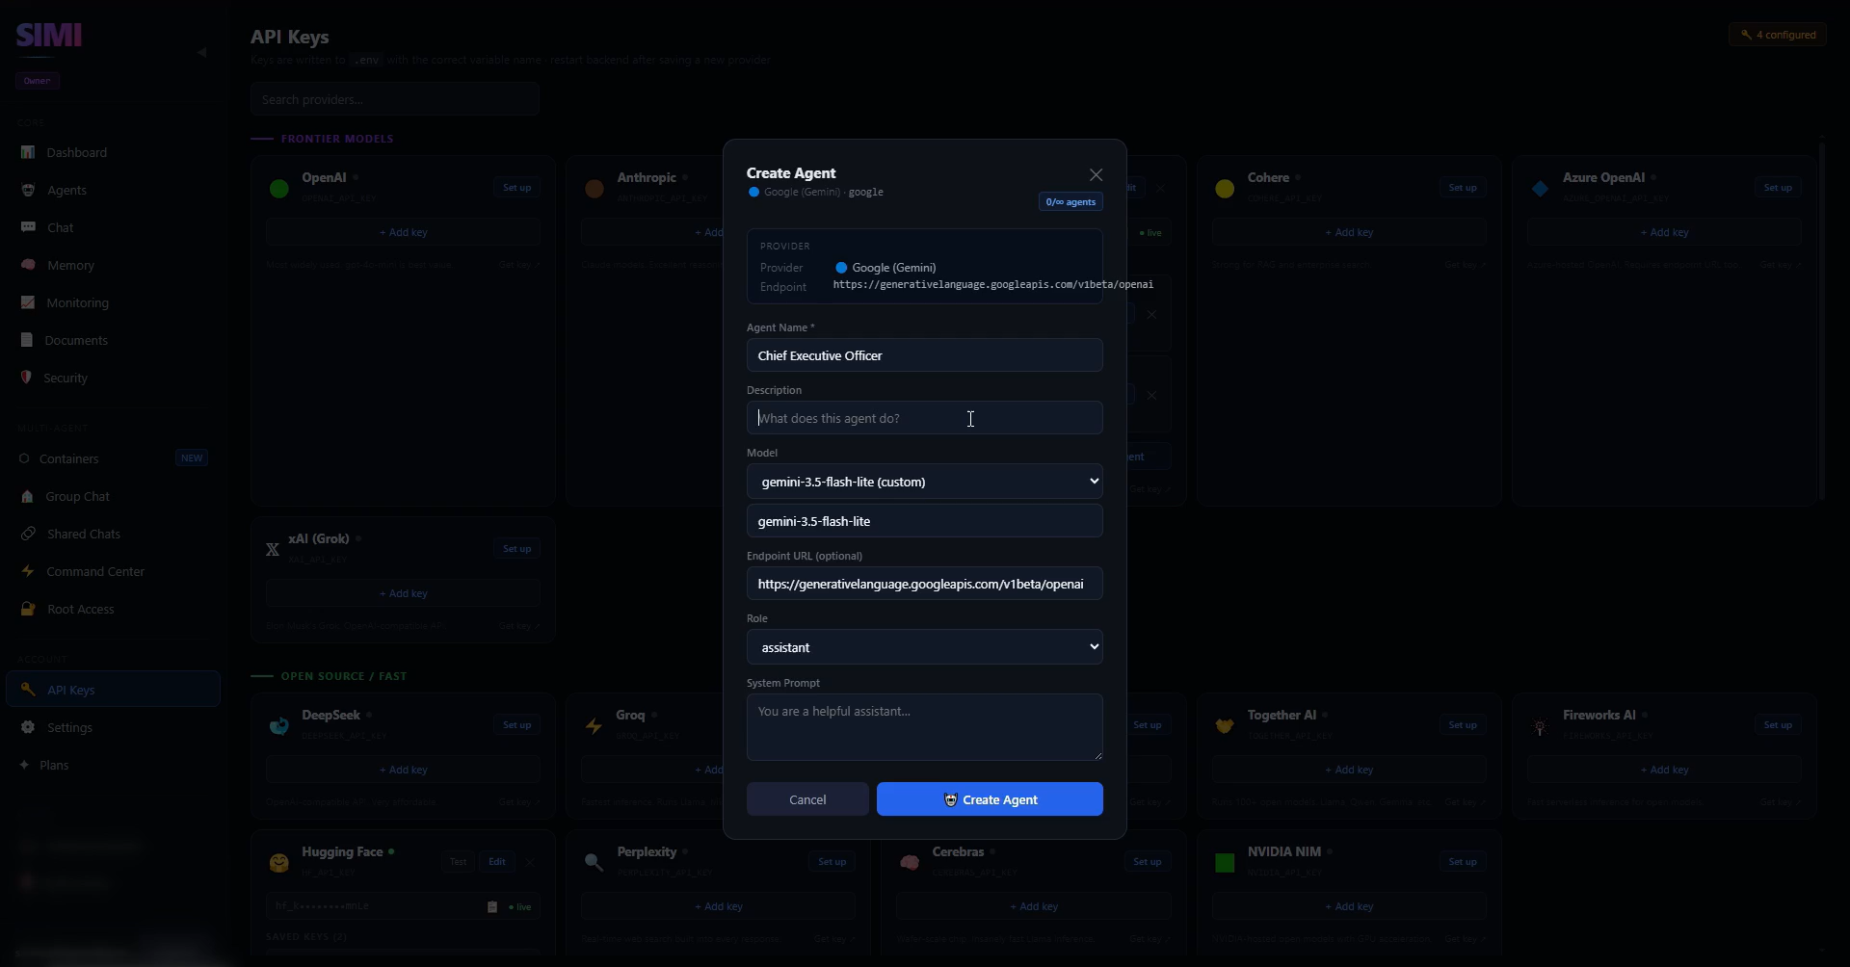Select API Keys in the sidebar
Screen dimensions: 1850x967
click(114, 690)
